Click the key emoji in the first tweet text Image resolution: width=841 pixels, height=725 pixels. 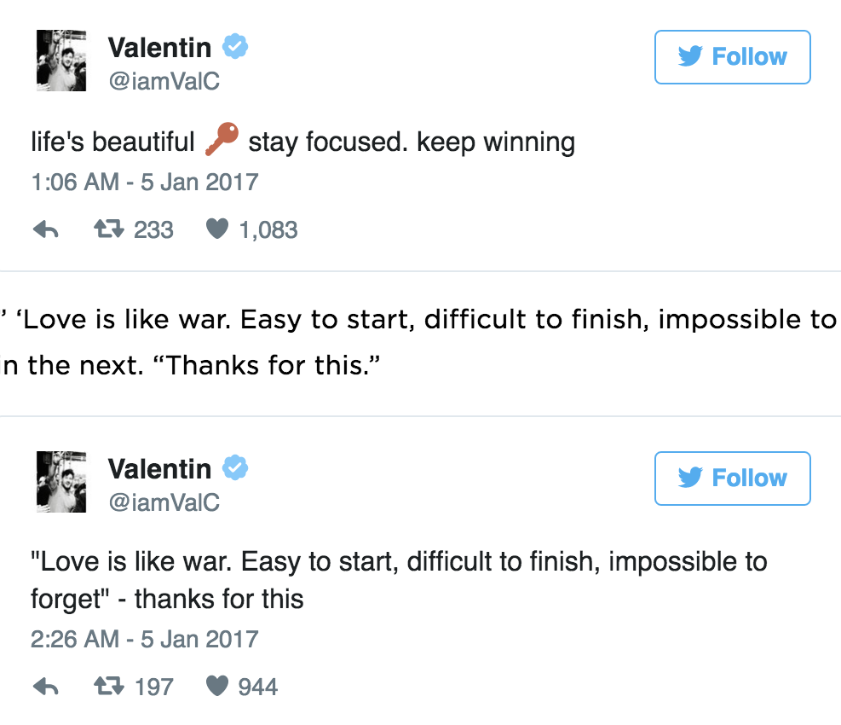[221, 140]
